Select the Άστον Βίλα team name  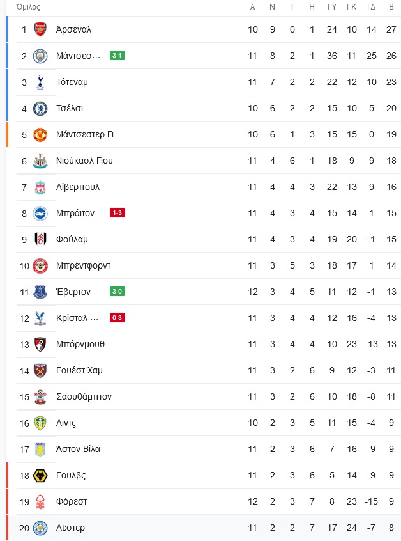tap(78, 449)
